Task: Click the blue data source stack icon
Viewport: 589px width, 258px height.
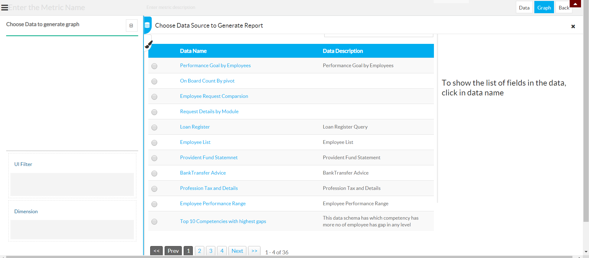Action: pyautogui.click(x=147, y=25)
